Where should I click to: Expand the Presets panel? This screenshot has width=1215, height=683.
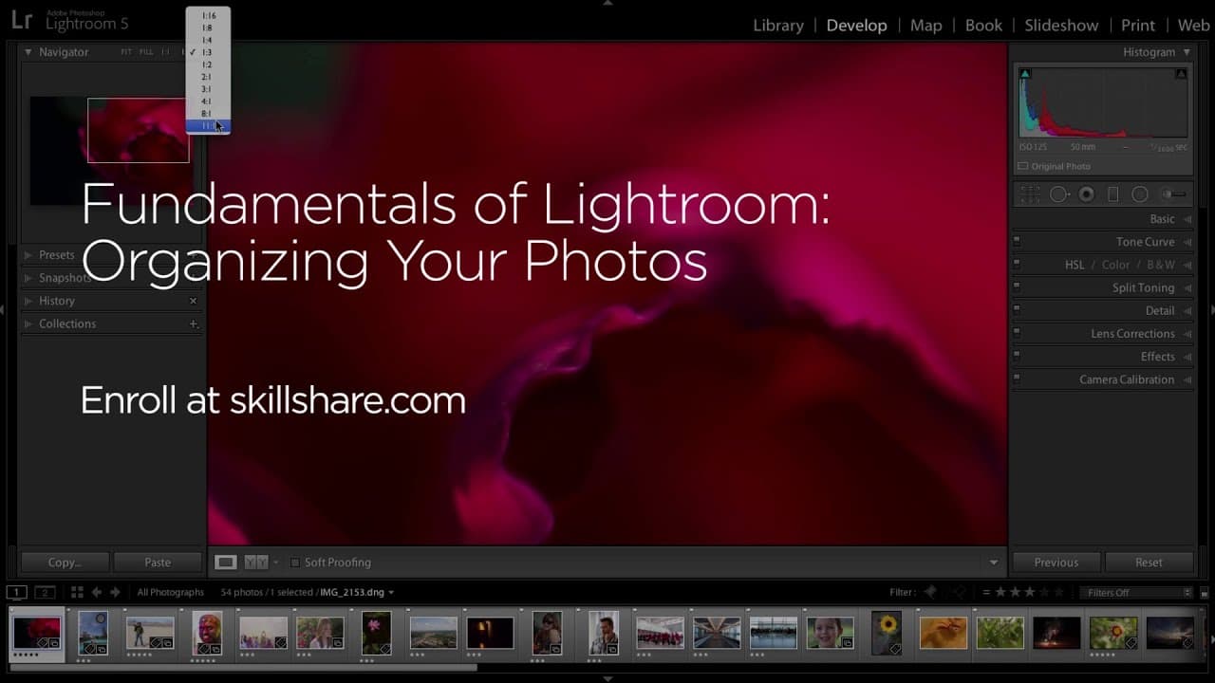pyautogui.click(x=28, y=255)
